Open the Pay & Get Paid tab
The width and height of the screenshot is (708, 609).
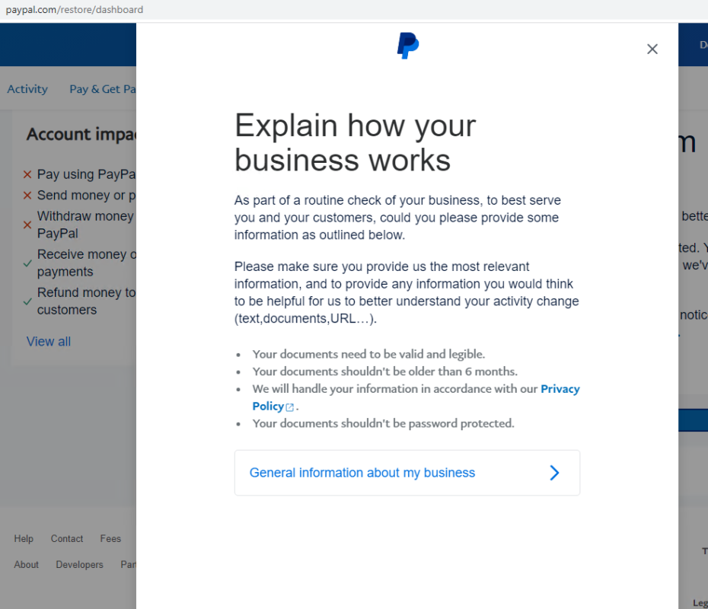(x=103, y=89)
